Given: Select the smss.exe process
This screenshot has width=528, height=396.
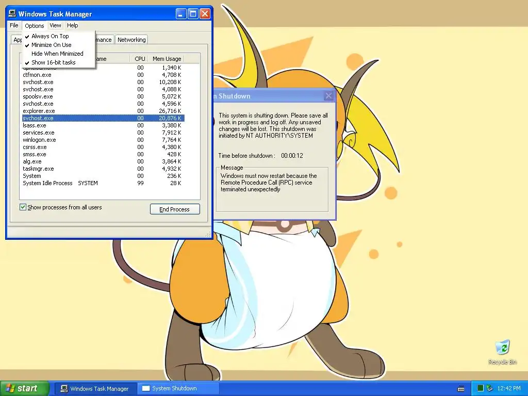Looking at the screenshot, I should [103, 154].
